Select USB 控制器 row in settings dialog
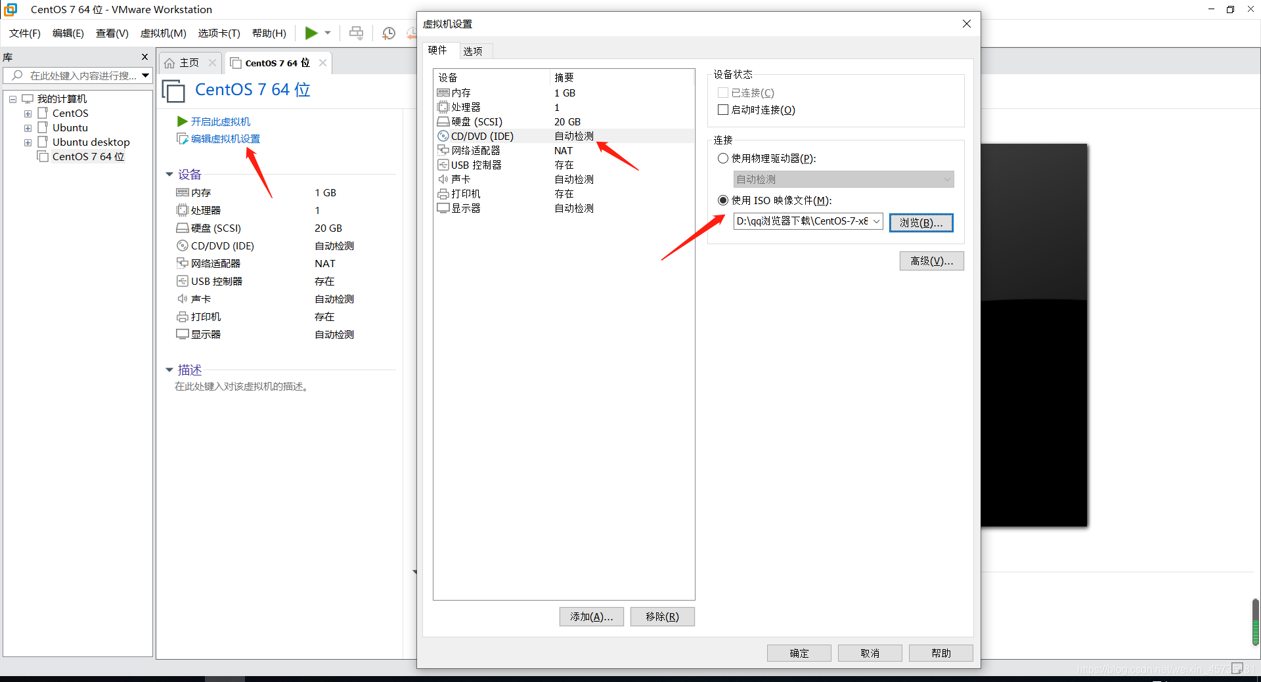 click(564, 165)
